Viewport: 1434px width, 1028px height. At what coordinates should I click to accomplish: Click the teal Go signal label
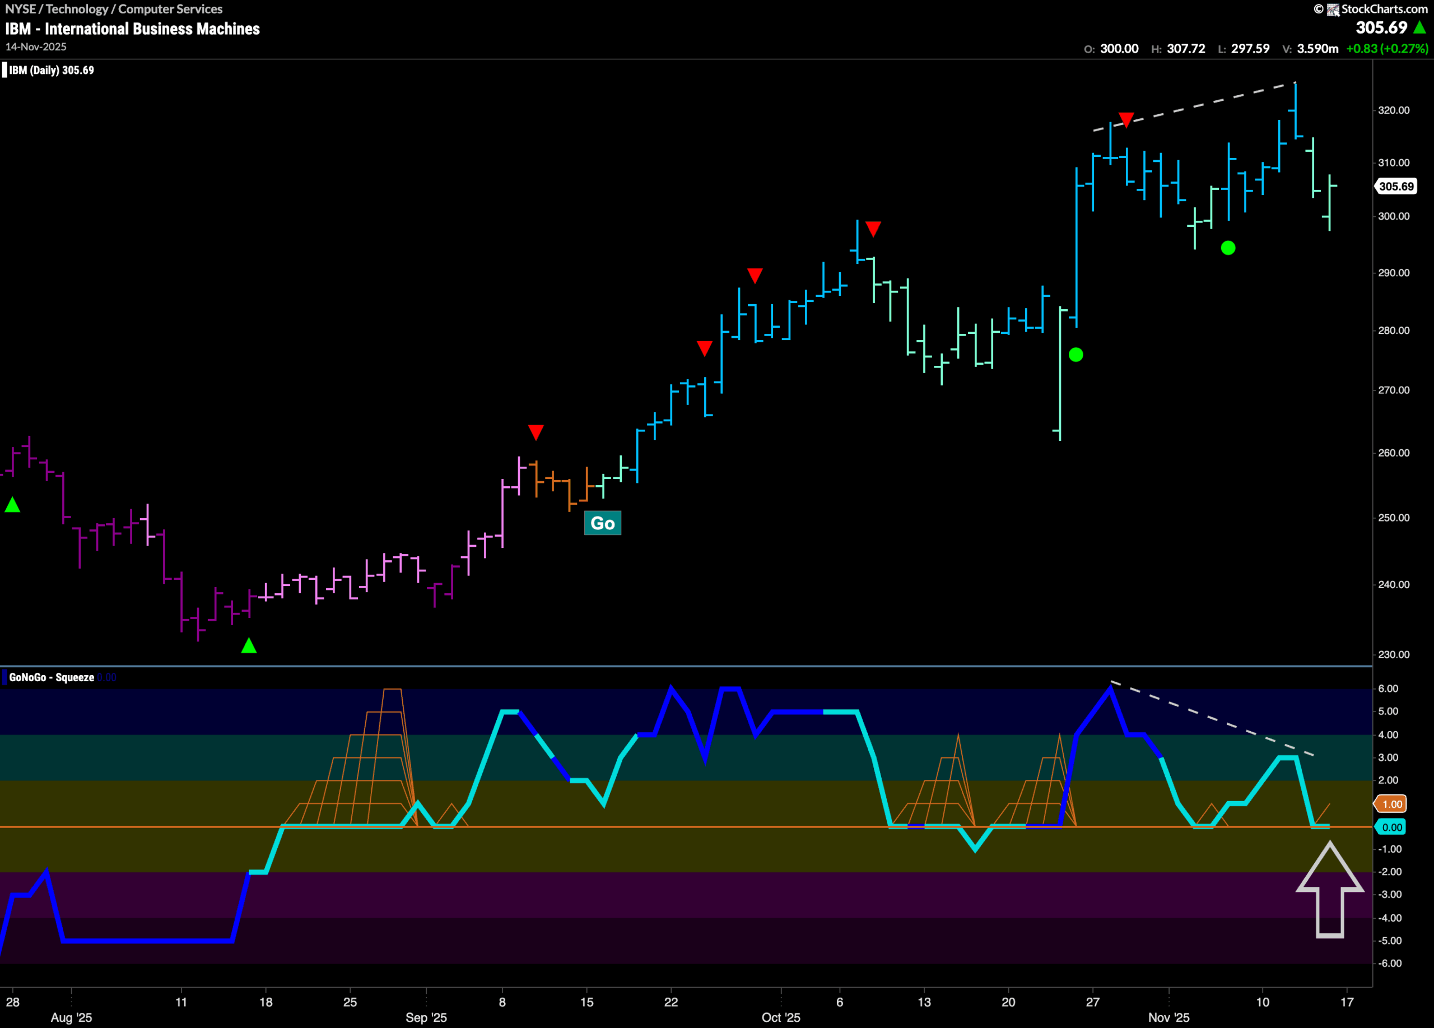click(x=603, y=523)
